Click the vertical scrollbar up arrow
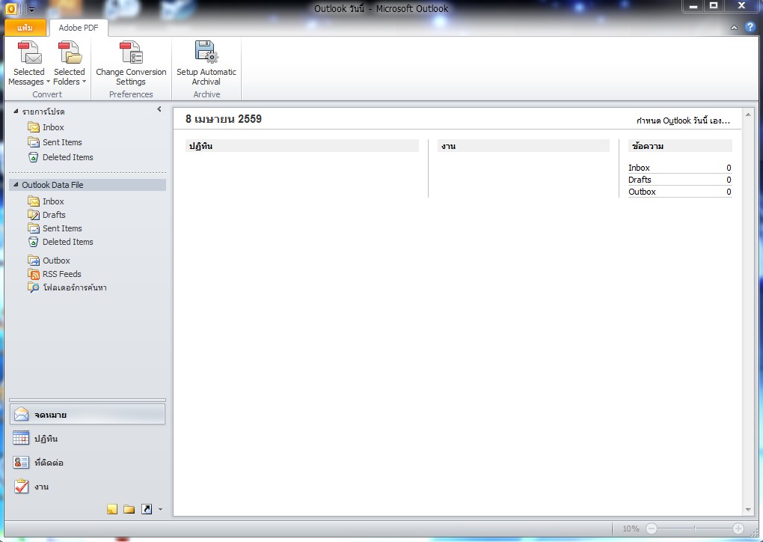The image size is (763, 542). pos(748,115)
